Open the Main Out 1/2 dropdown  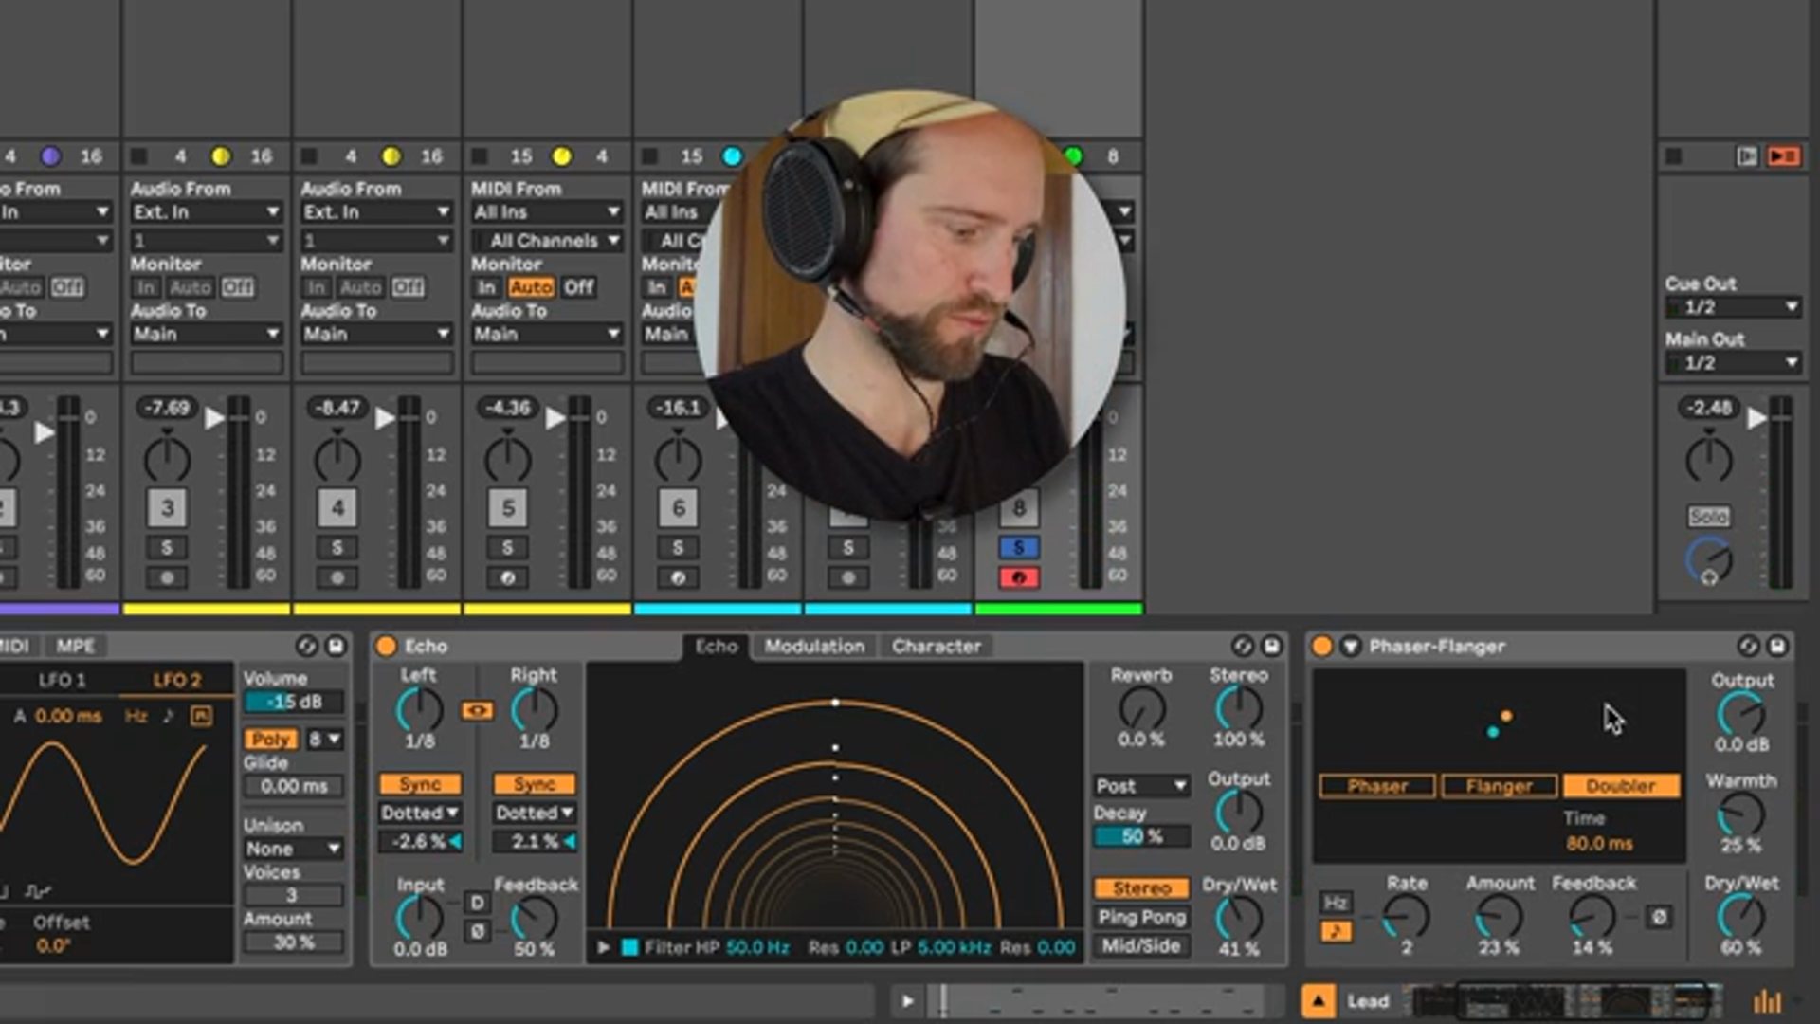point(1734,362)
